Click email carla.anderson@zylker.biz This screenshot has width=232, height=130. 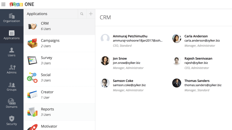[x=202, y=40]
